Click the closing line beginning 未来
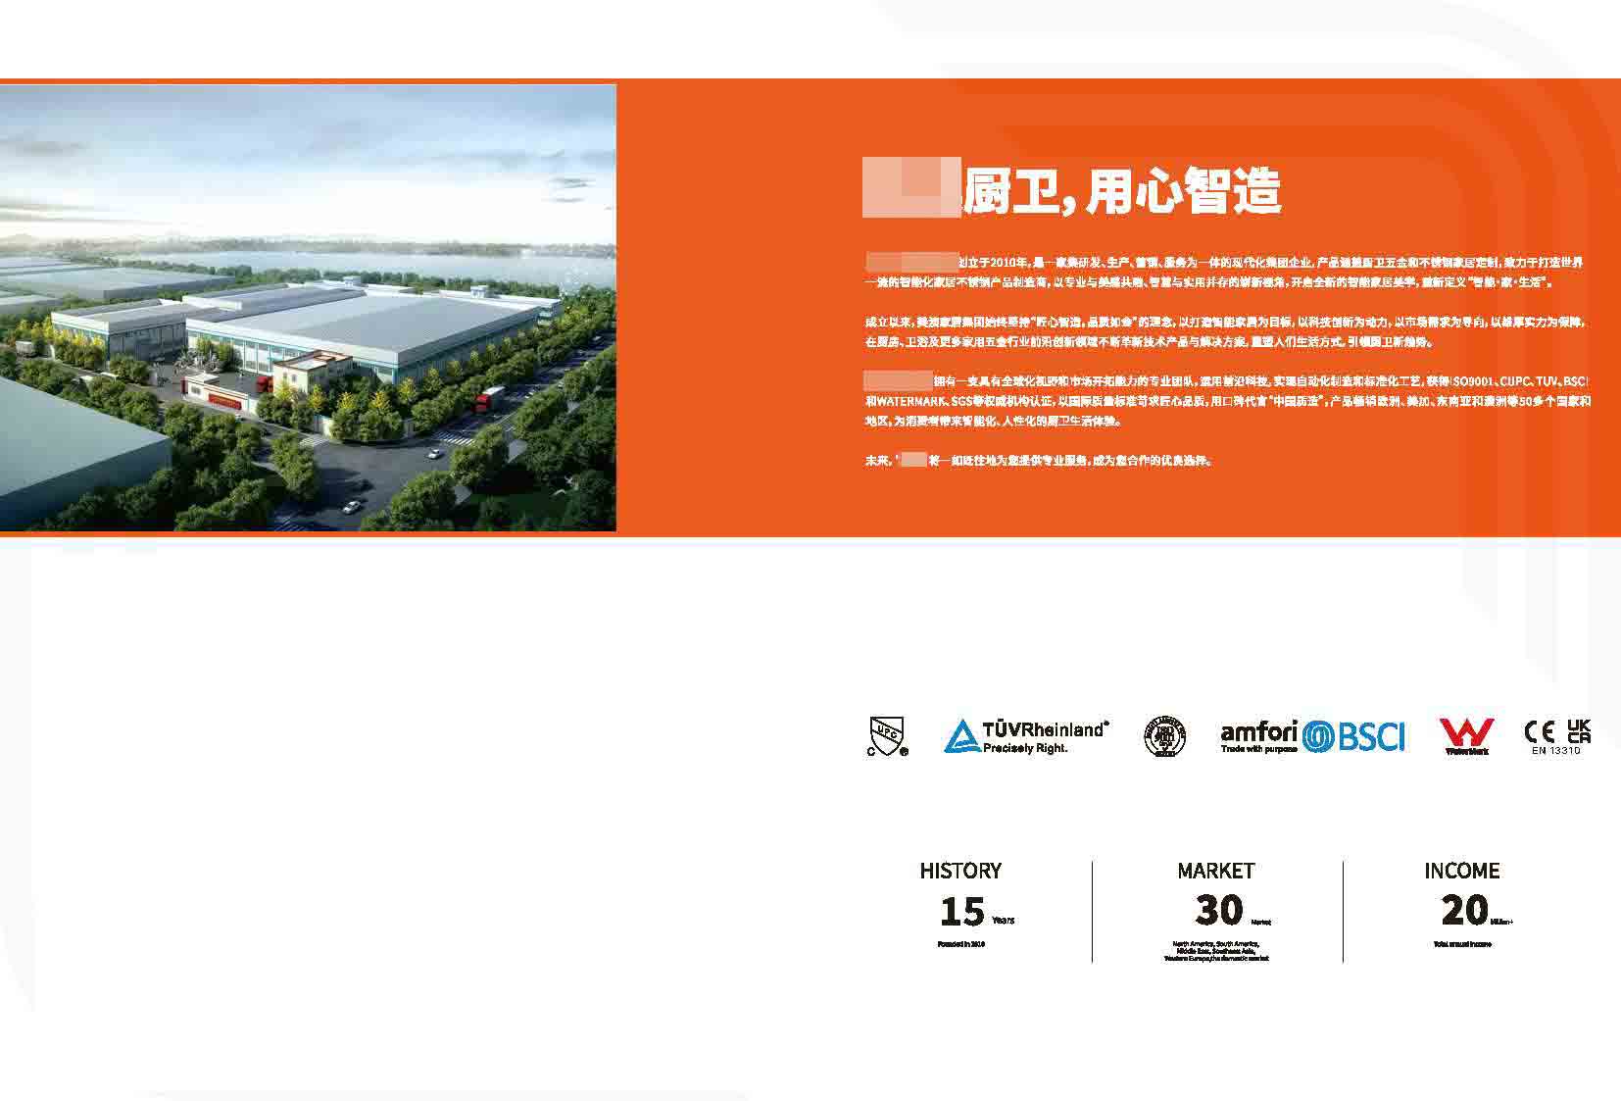 [1039, 460]
